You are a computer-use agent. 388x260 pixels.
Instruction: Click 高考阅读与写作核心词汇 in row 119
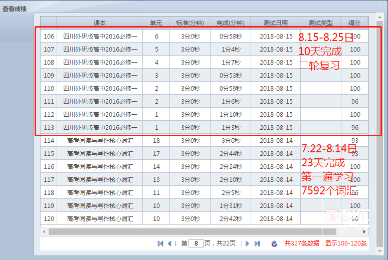point(100,205)
